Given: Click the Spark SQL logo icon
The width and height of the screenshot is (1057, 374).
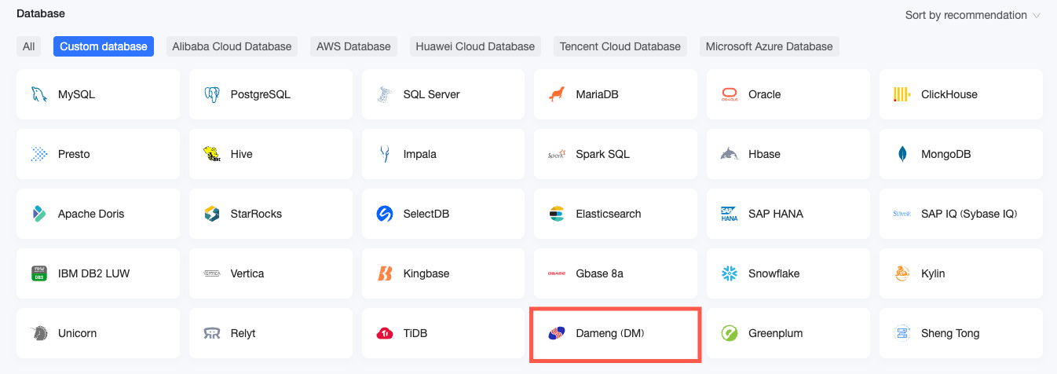Looking at the screenshot, I should tap(557, 154).
